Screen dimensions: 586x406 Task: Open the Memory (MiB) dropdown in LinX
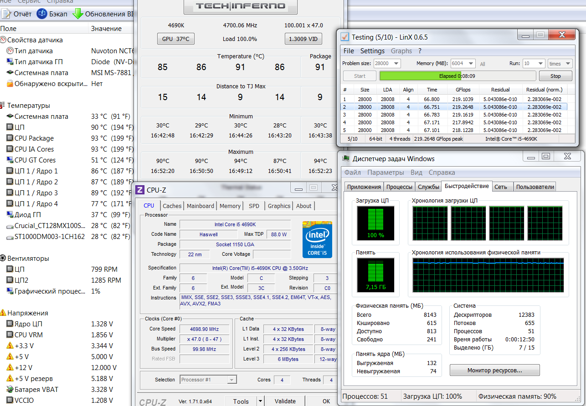pyautogui.click(x=471, y=64)
